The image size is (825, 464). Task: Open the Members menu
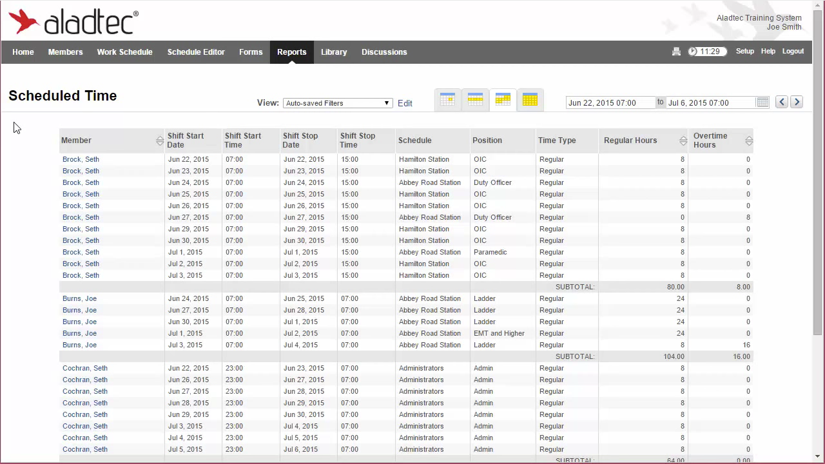(66, 52)
